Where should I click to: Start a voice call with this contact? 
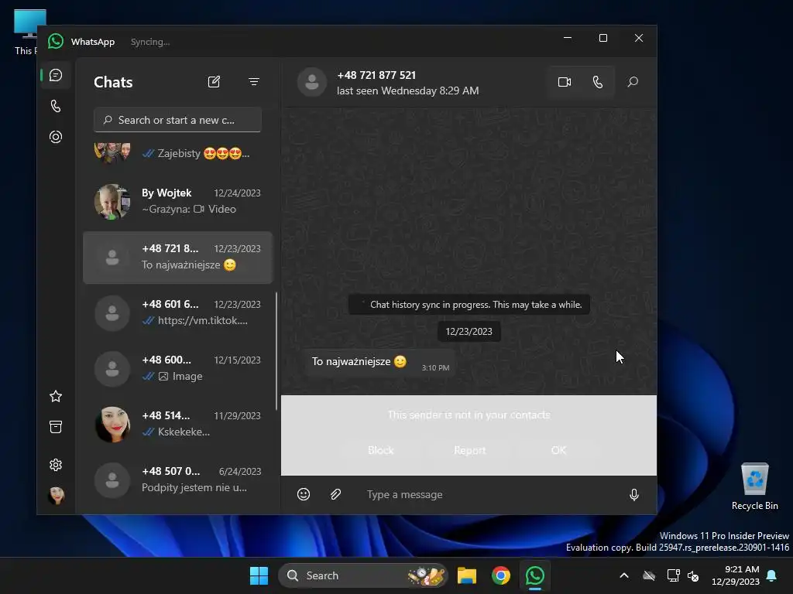(x=598, y=82)
